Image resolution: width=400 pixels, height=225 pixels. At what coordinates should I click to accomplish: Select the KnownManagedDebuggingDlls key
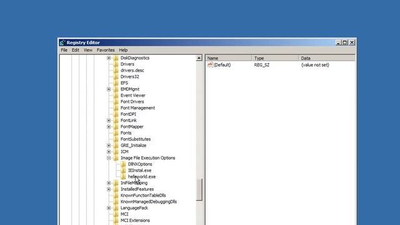[149, 202]
